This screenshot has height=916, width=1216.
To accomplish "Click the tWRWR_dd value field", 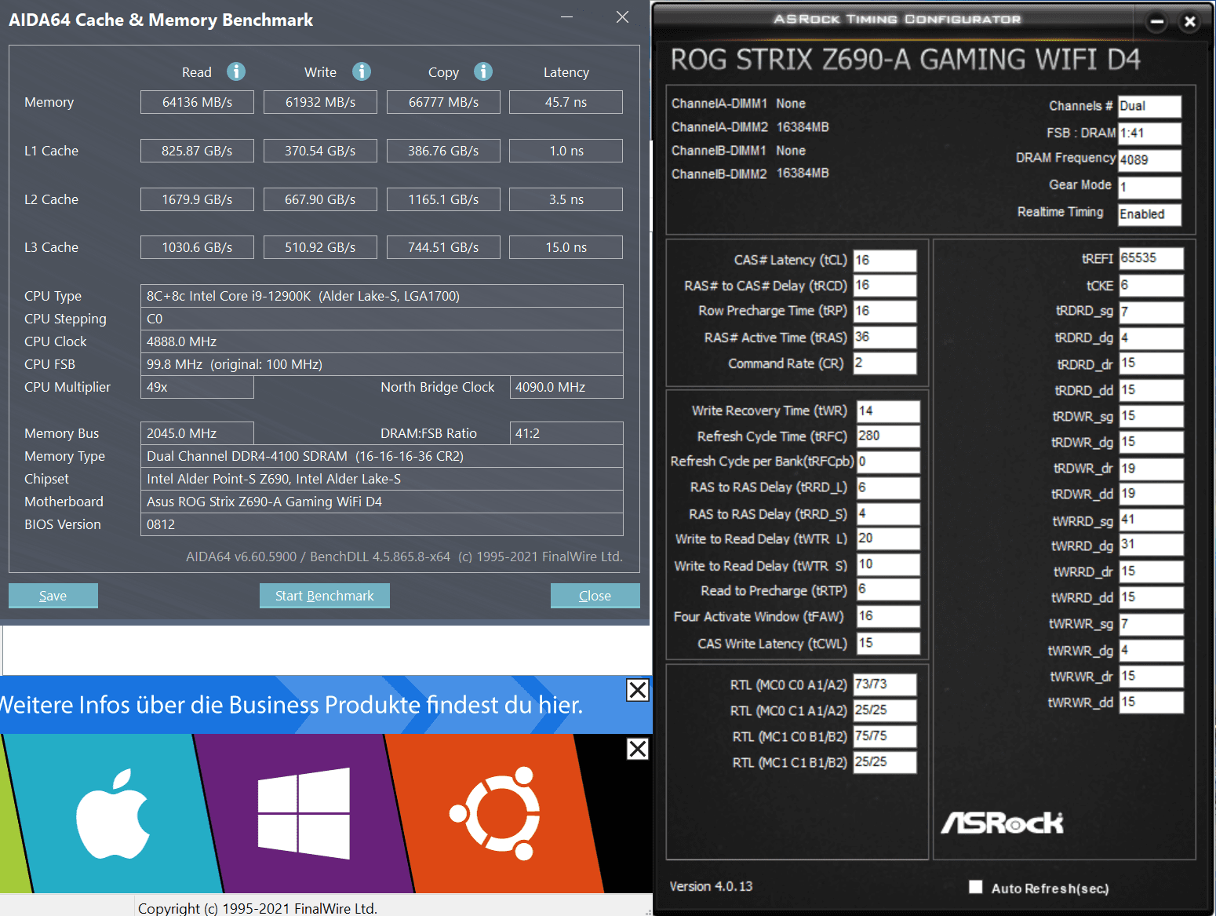I will point(1151,703).
